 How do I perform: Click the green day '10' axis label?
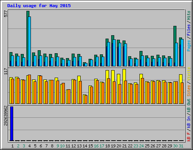[63, 146]
